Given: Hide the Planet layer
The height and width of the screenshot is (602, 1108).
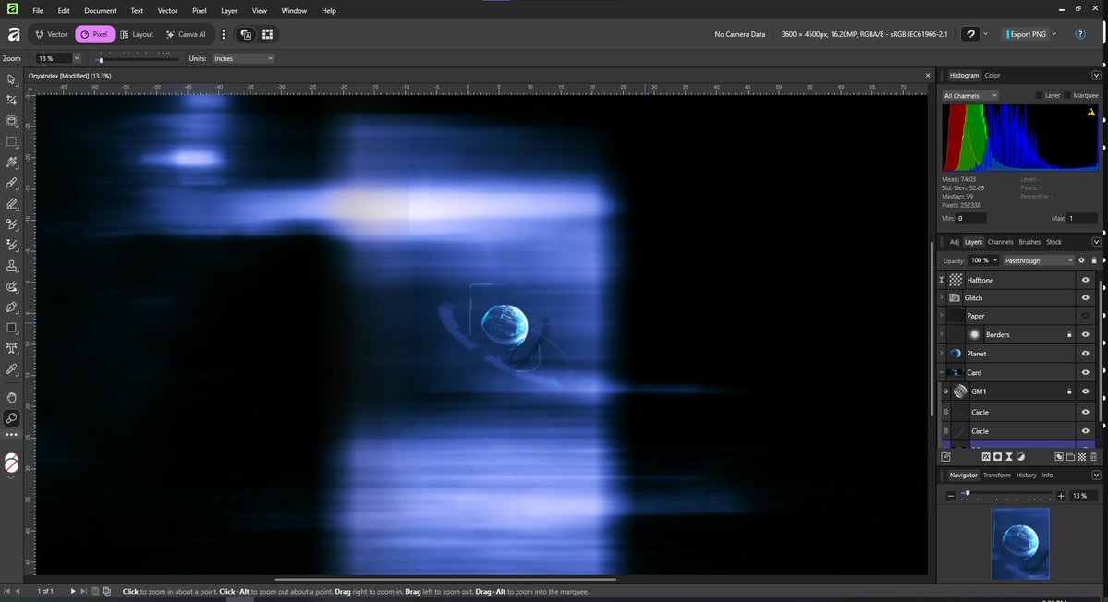Looking at the screenshot, I should tap(1086, 353).
